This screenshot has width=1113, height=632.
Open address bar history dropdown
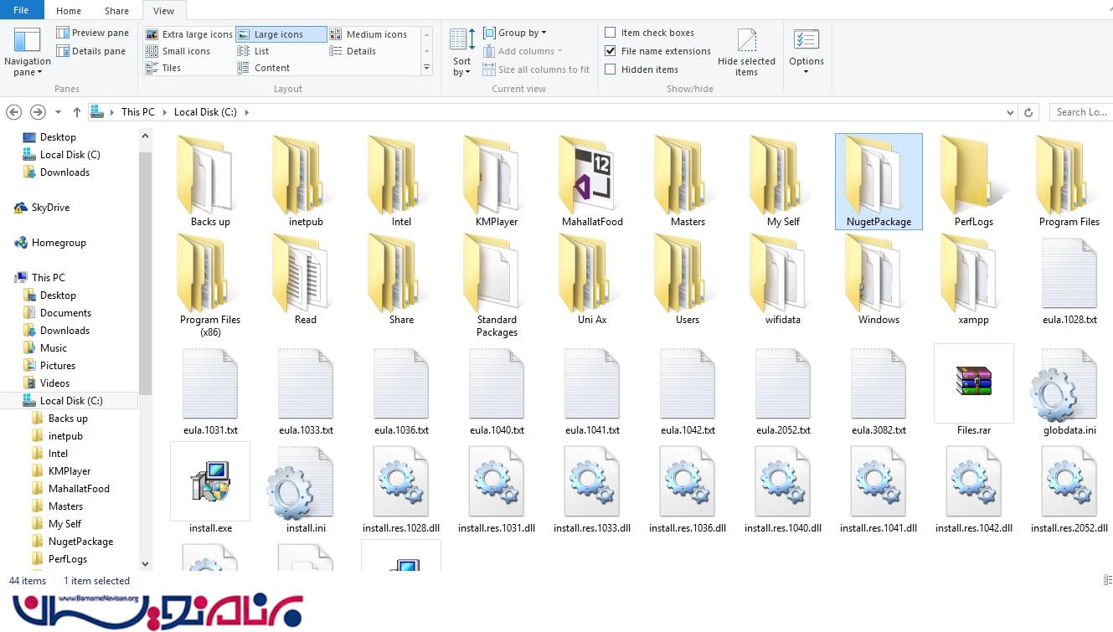[1011, 112]
